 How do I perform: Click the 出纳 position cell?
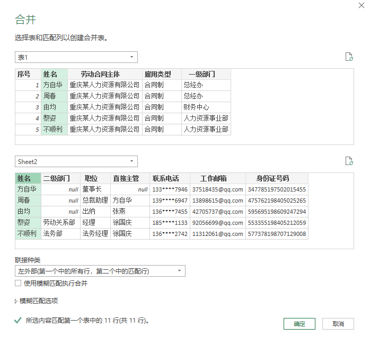(95, 211)
